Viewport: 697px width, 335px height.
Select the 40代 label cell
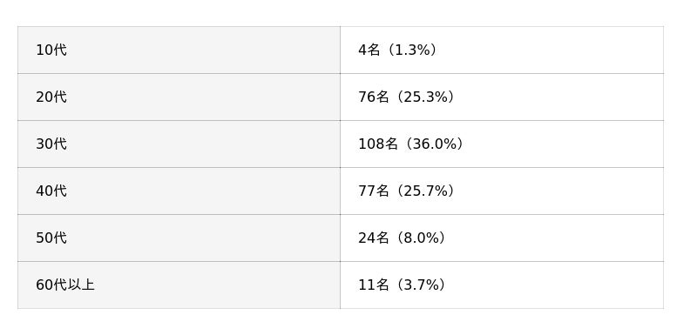point(179,191)
